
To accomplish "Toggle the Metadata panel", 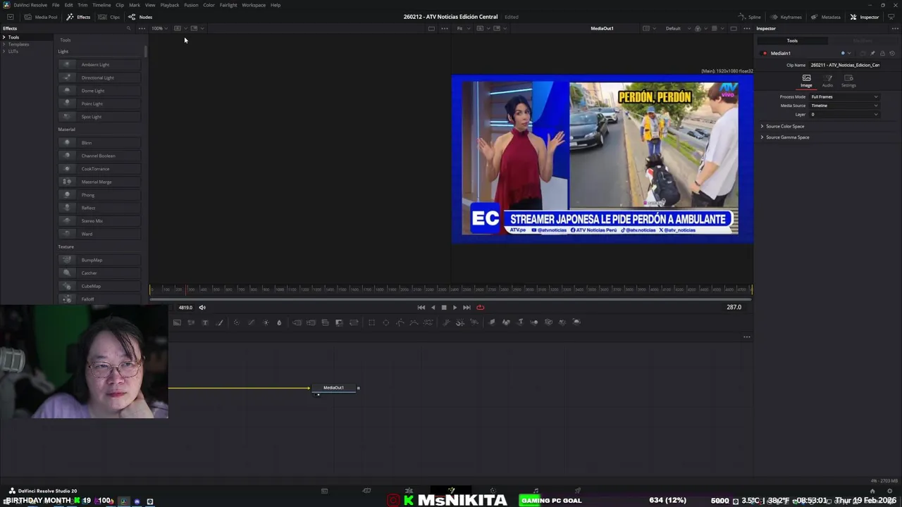I will click(x=826, y=17).
